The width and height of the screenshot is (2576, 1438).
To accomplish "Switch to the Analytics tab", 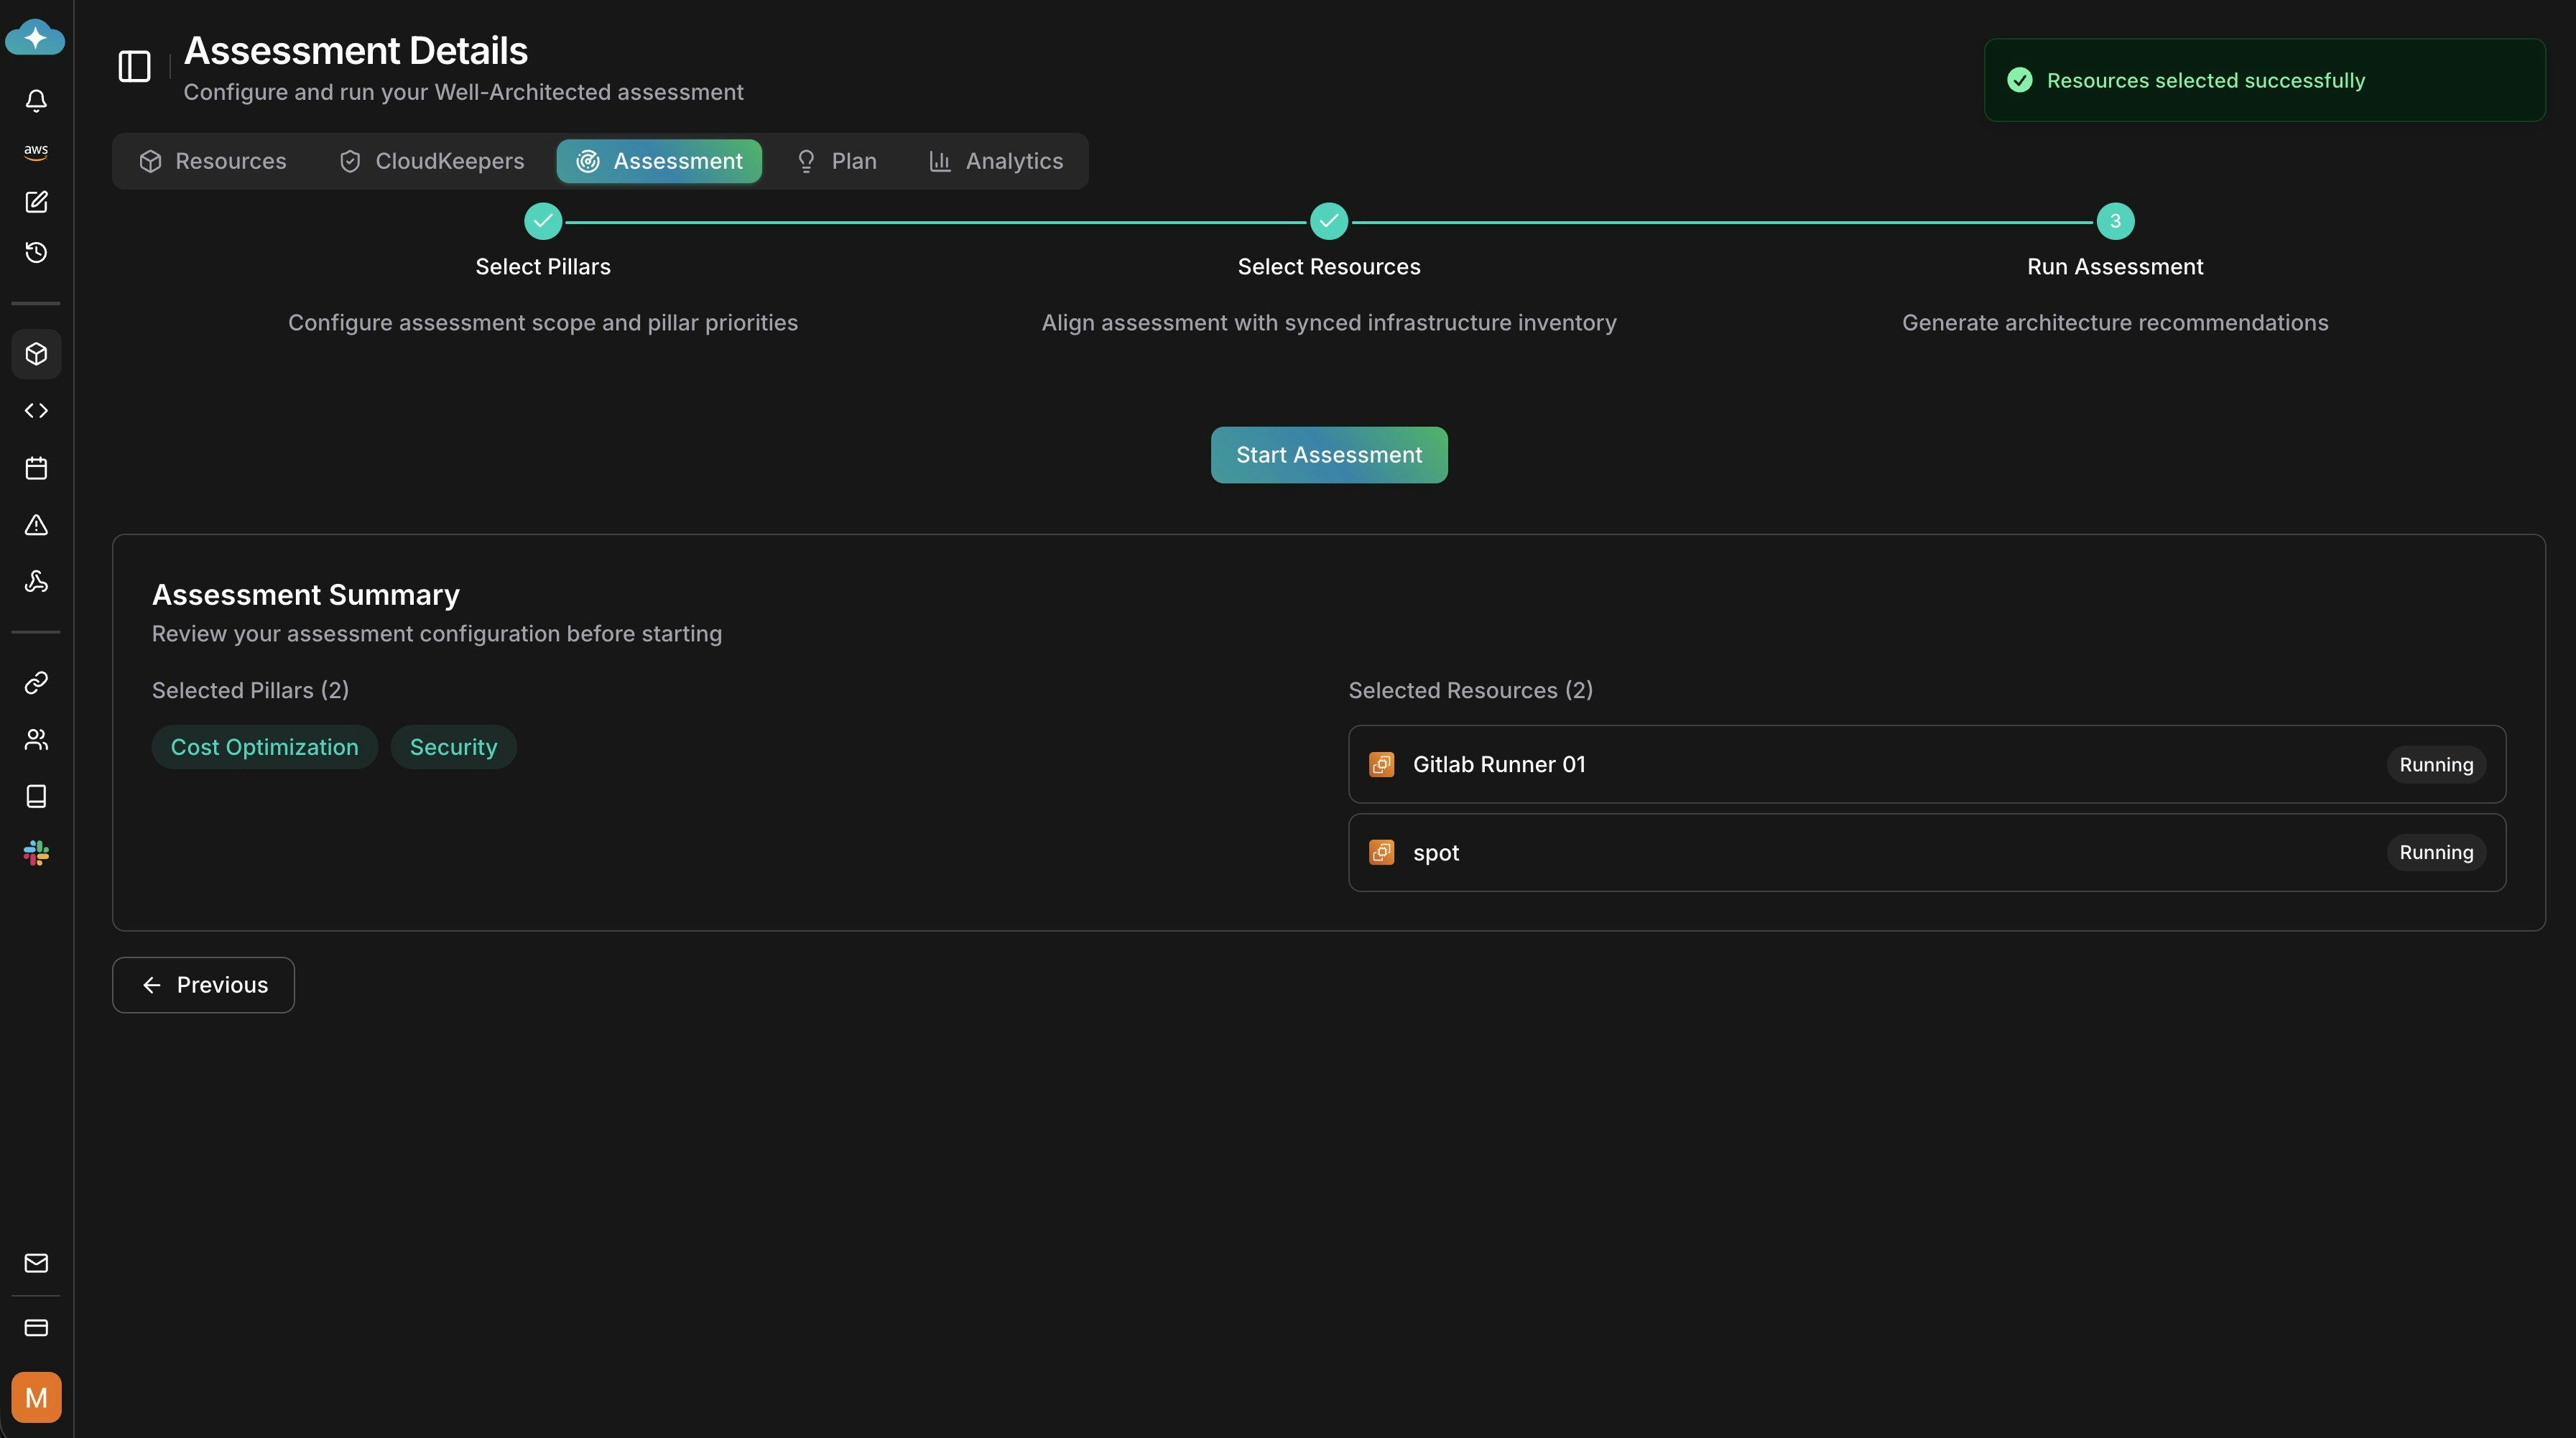I will [996, 161].
